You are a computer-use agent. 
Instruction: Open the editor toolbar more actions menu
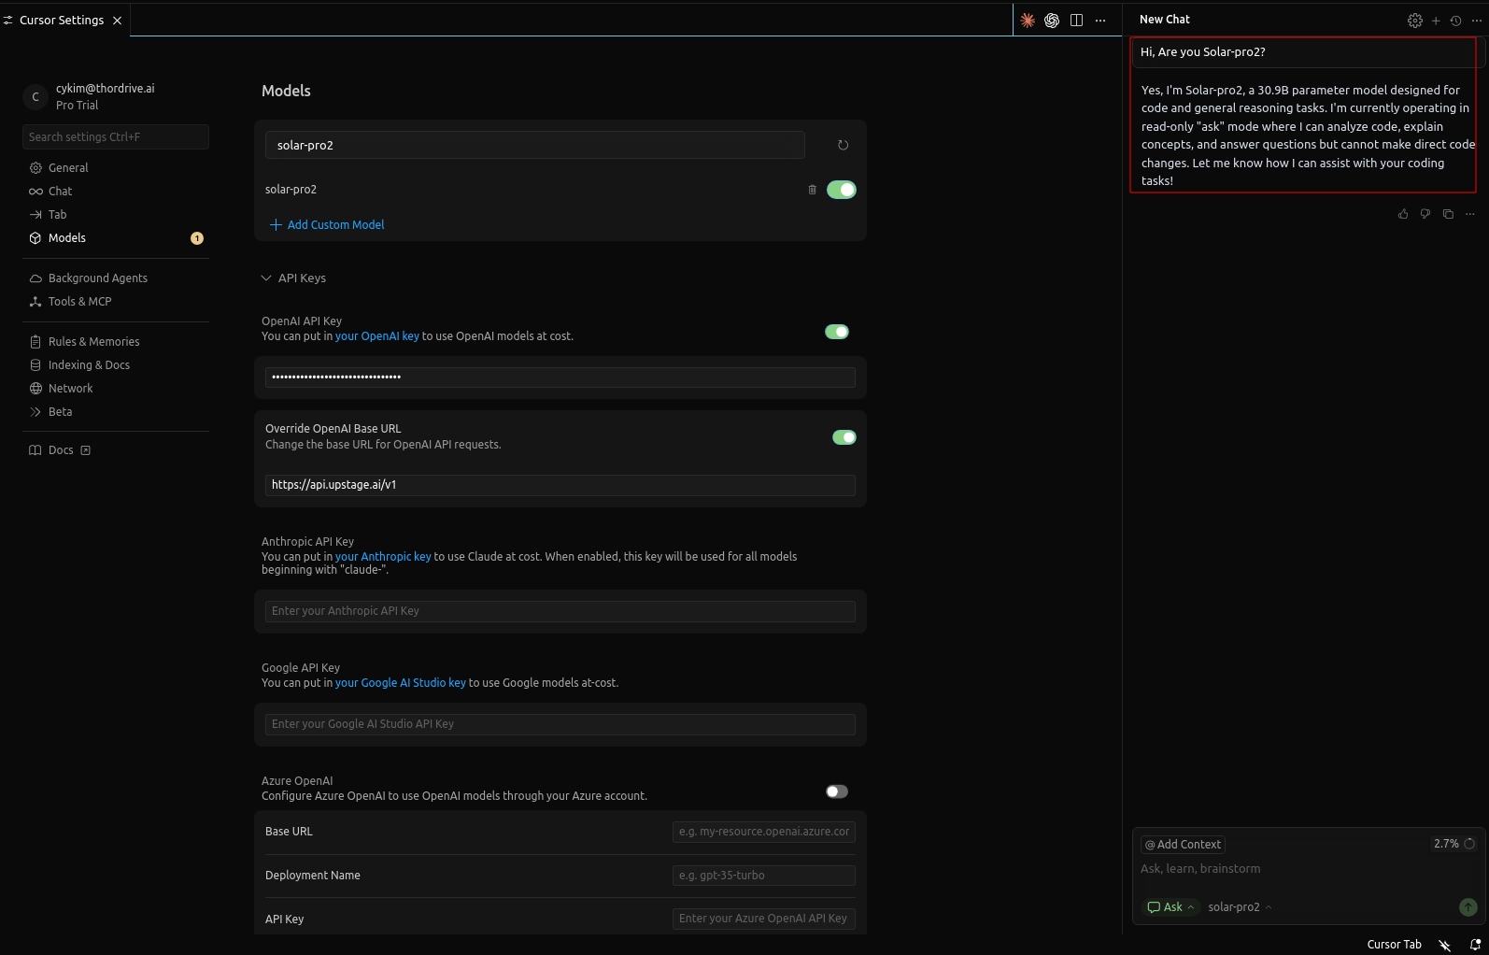[x=1100, y=20]
